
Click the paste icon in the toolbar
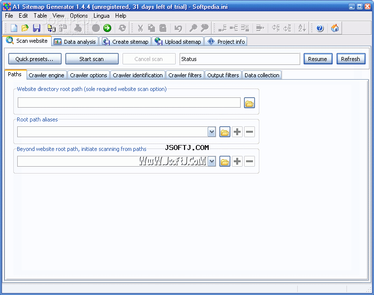click(163, 28)
